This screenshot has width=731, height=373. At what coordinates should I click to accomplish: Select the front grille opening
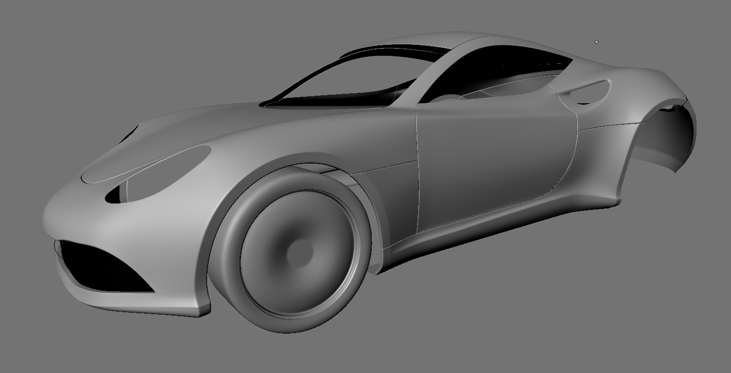tap(100, 267)
